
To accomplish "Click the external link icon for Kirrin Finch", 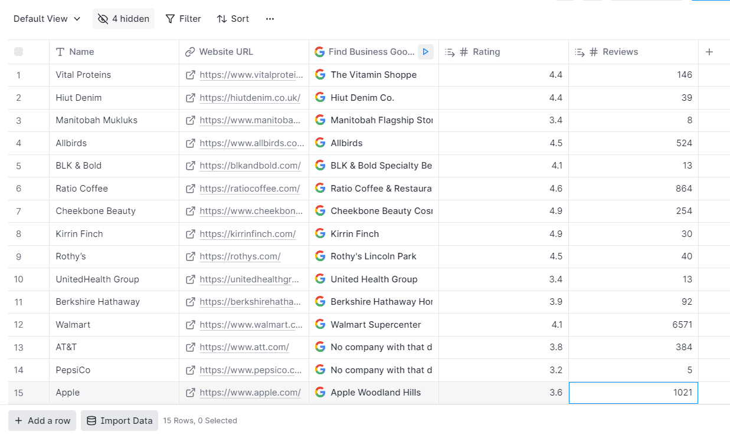I will (x=191, y=234).
